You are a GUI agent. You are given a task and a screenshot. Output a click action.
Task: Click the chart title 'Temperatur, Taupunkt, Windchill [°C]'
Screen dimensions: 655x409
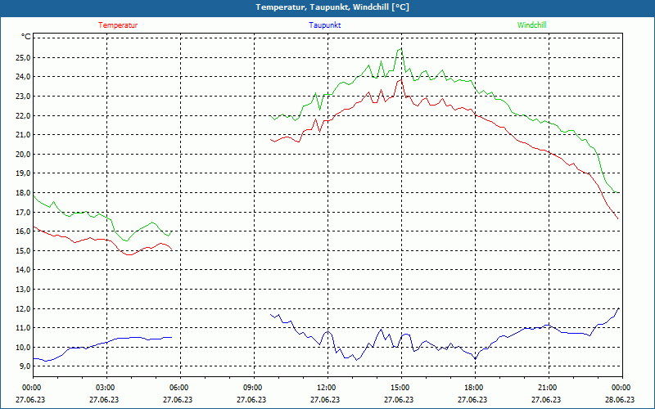tap(332, 7)
